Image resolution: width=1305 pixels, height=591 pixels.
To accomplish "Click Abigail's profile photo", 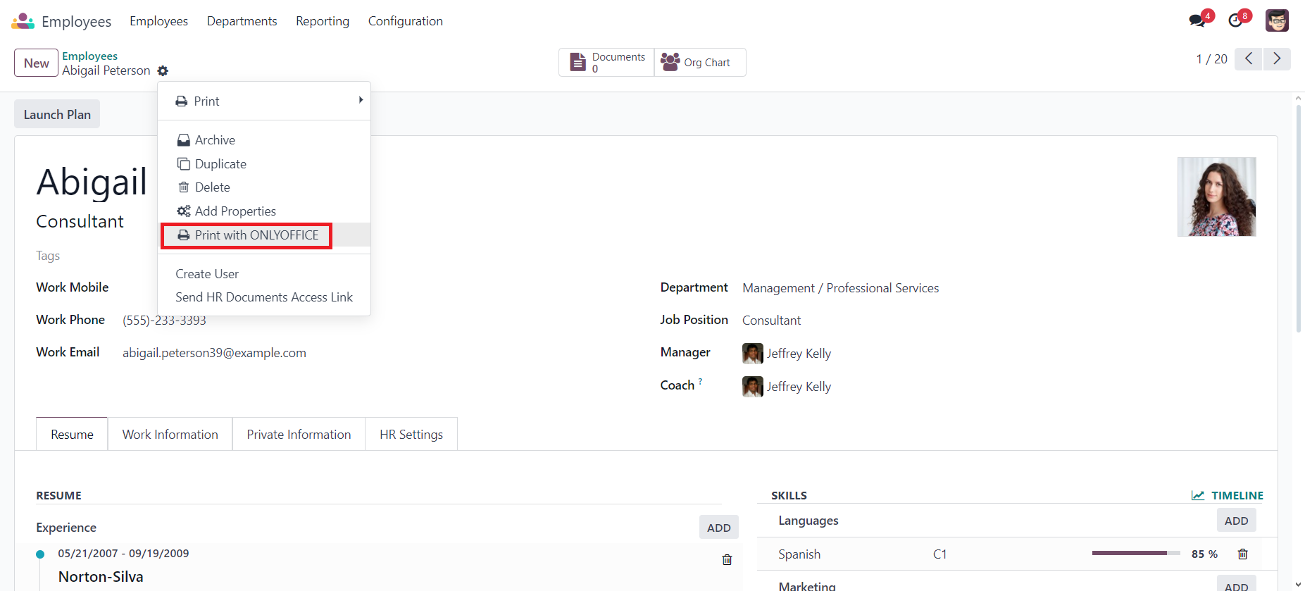I will click(1216, 197).
